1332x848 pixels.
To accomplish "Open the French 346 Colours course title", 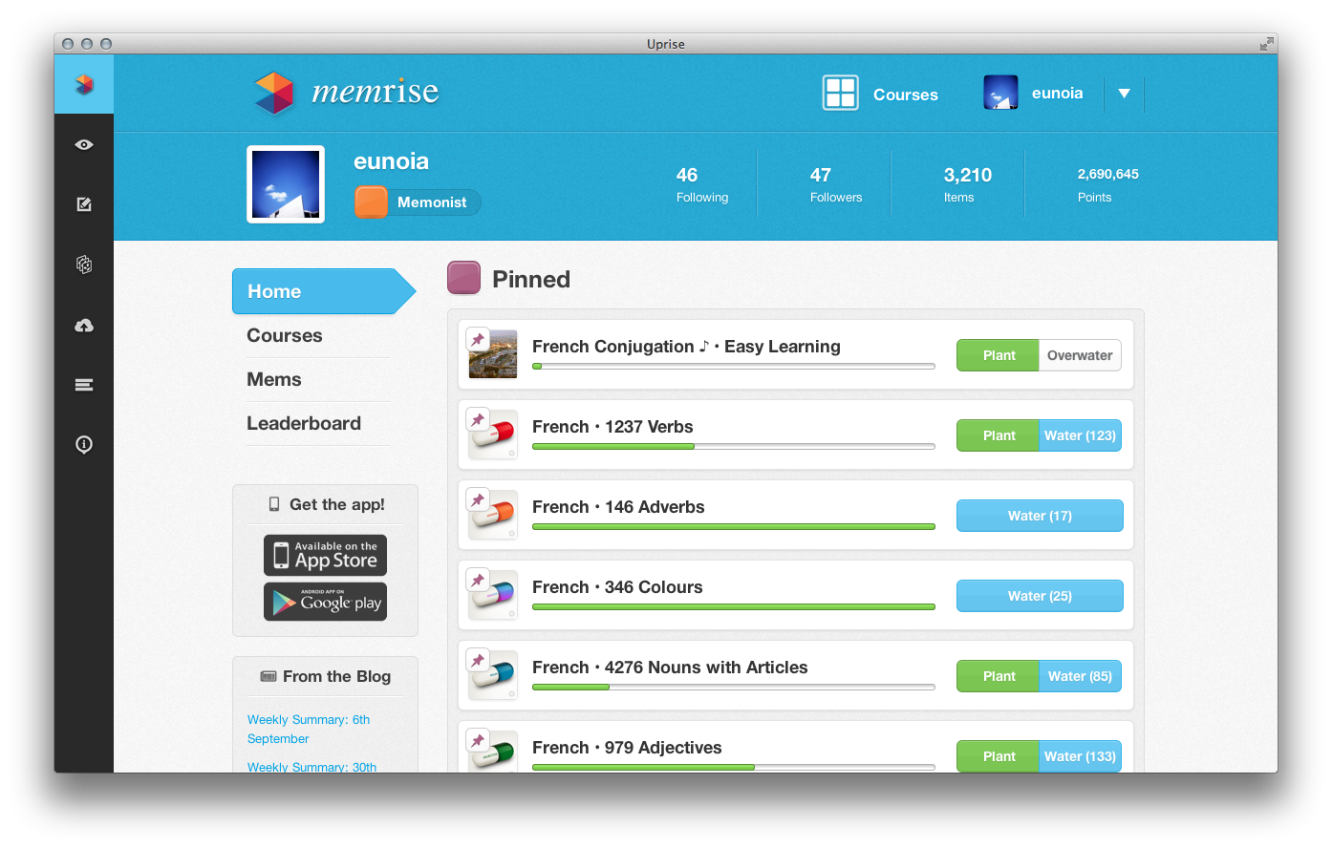I will coord(617,587).
